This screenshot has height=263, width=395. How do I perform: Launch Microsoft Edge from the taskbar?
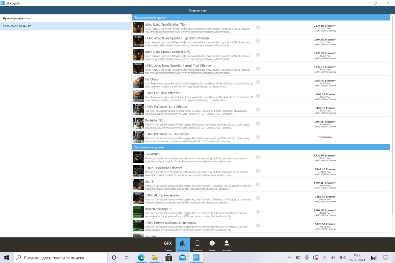click(x=142, y=257)
